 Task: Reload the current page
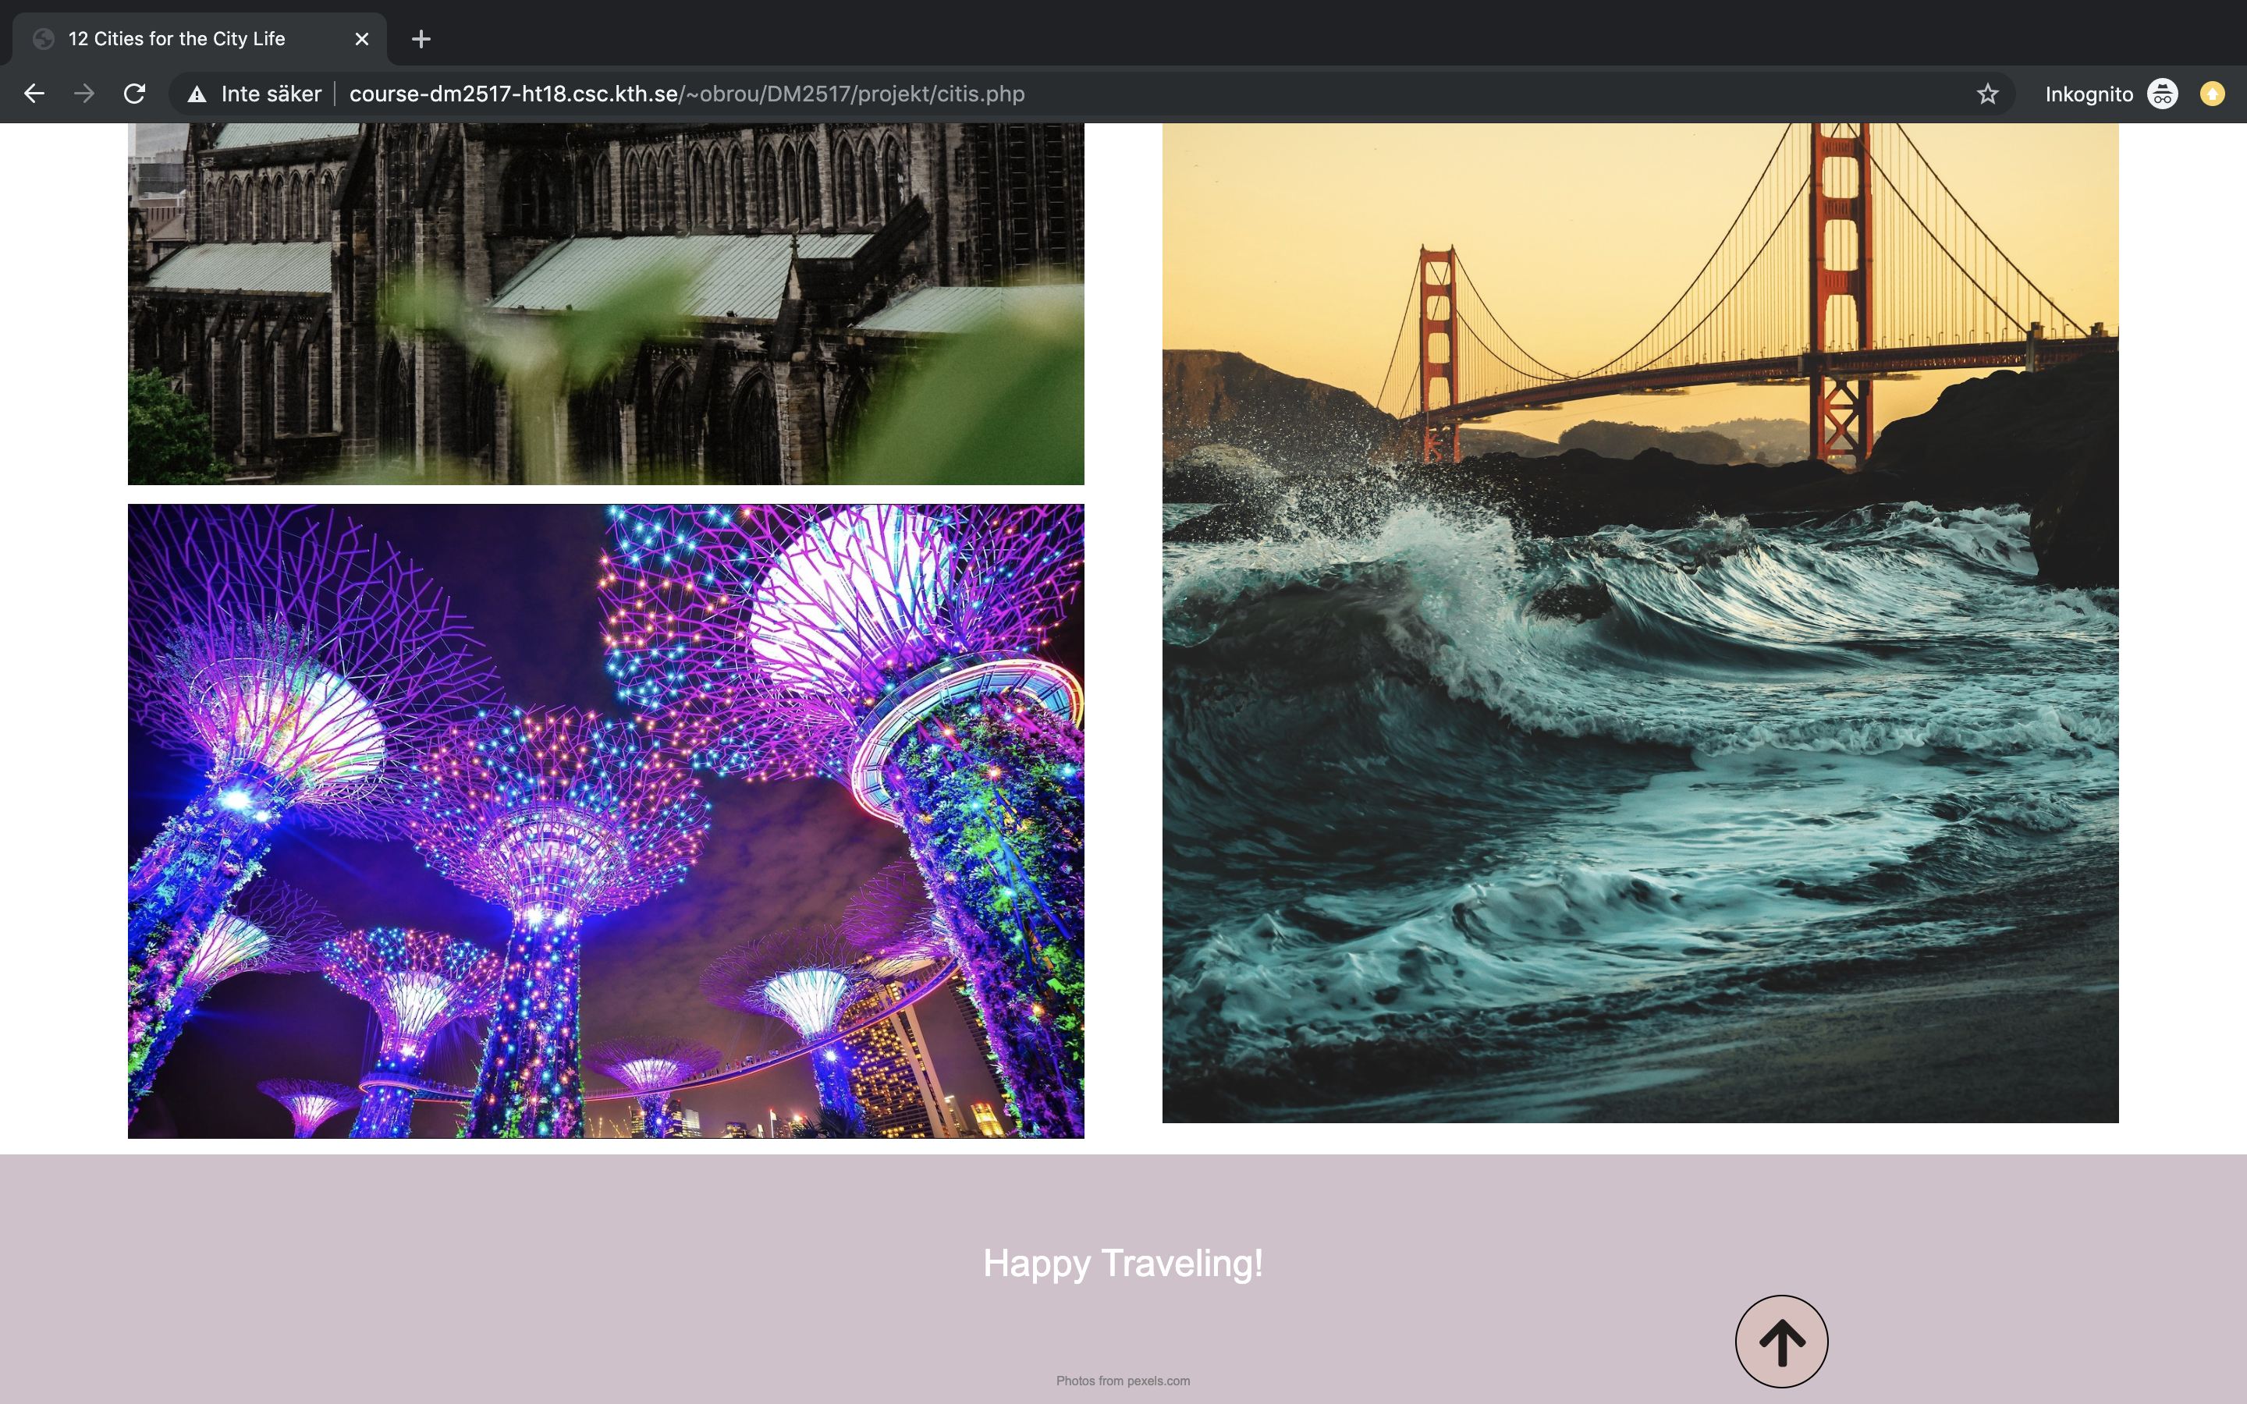(x=135, y=94)
